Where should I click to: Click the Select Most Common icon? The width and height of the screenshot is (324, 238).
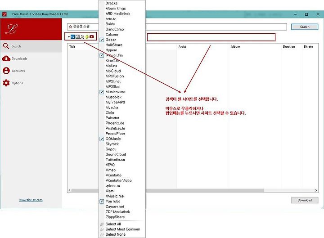pos(102,229)
